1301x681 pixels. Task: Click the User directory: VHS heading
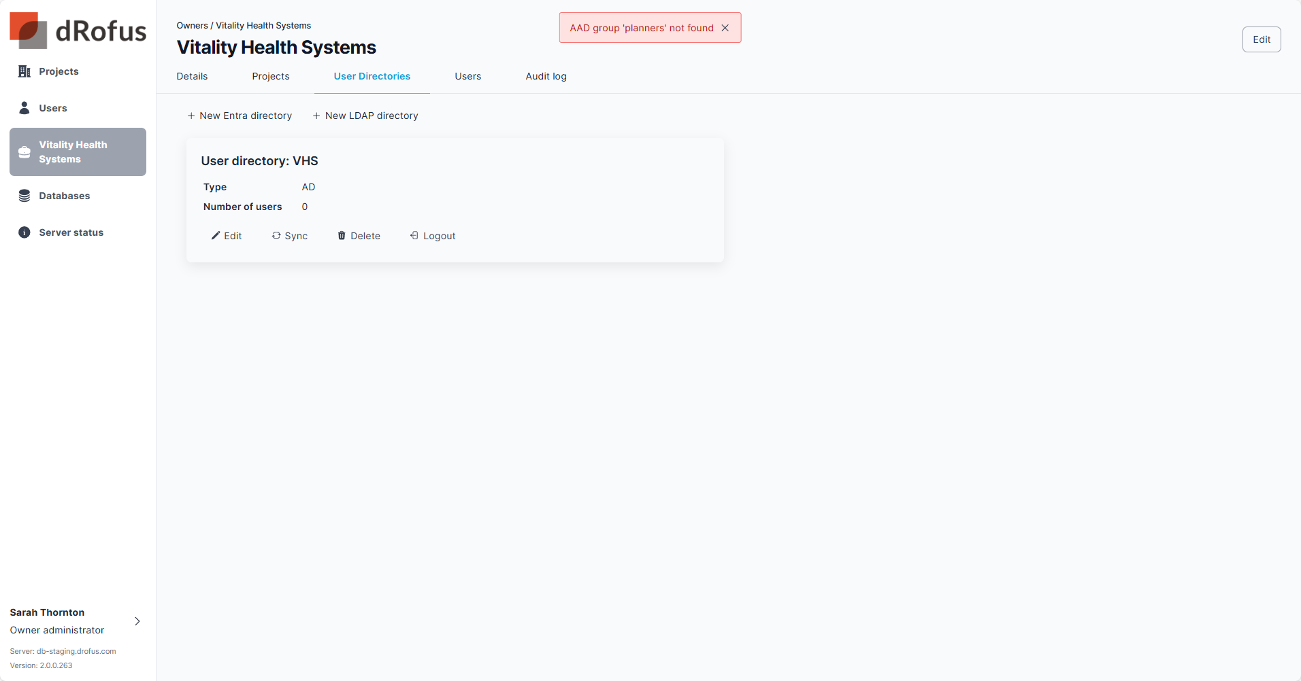pyautogui.click(x=259, y=161)
